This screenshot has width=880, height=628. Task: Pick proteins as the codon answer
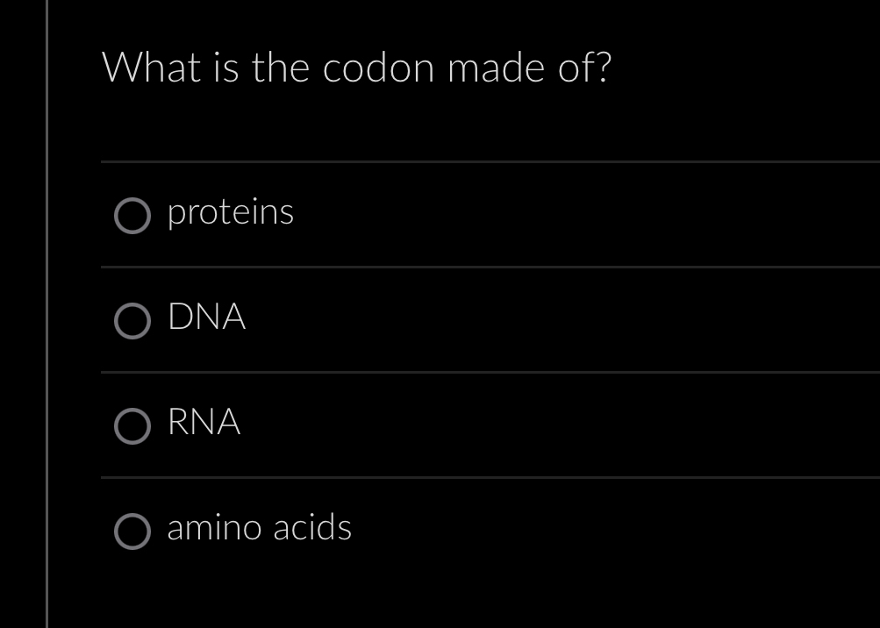coord(230,211)
